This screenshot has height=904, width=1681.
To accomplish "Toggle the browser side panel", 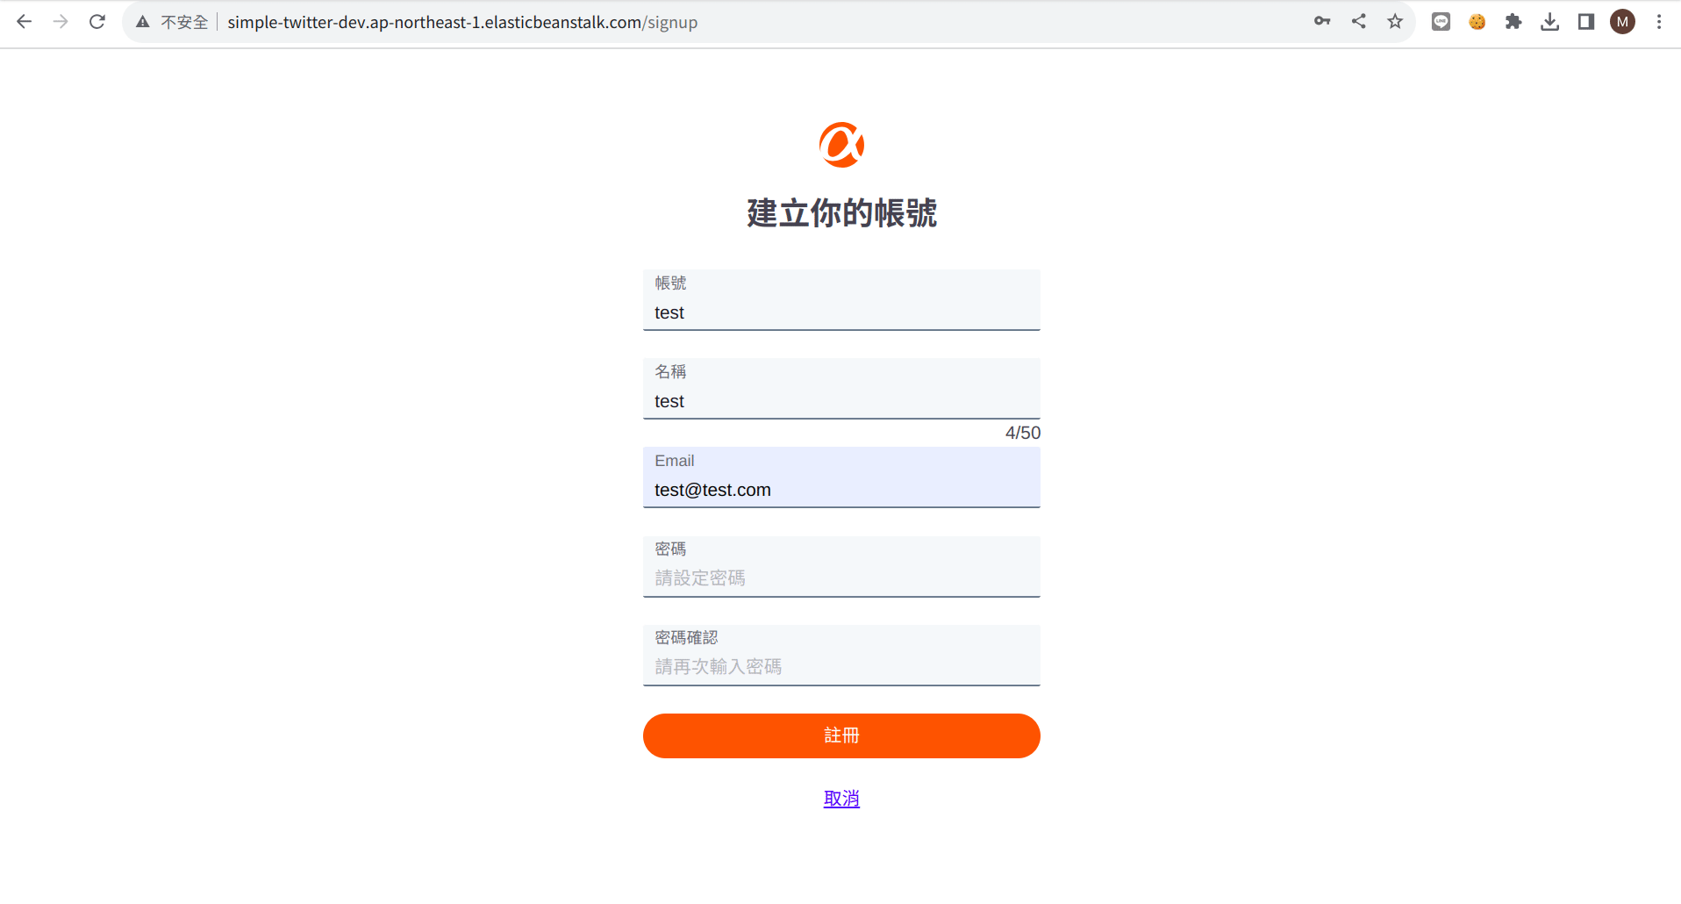I will pos(1586,22).
